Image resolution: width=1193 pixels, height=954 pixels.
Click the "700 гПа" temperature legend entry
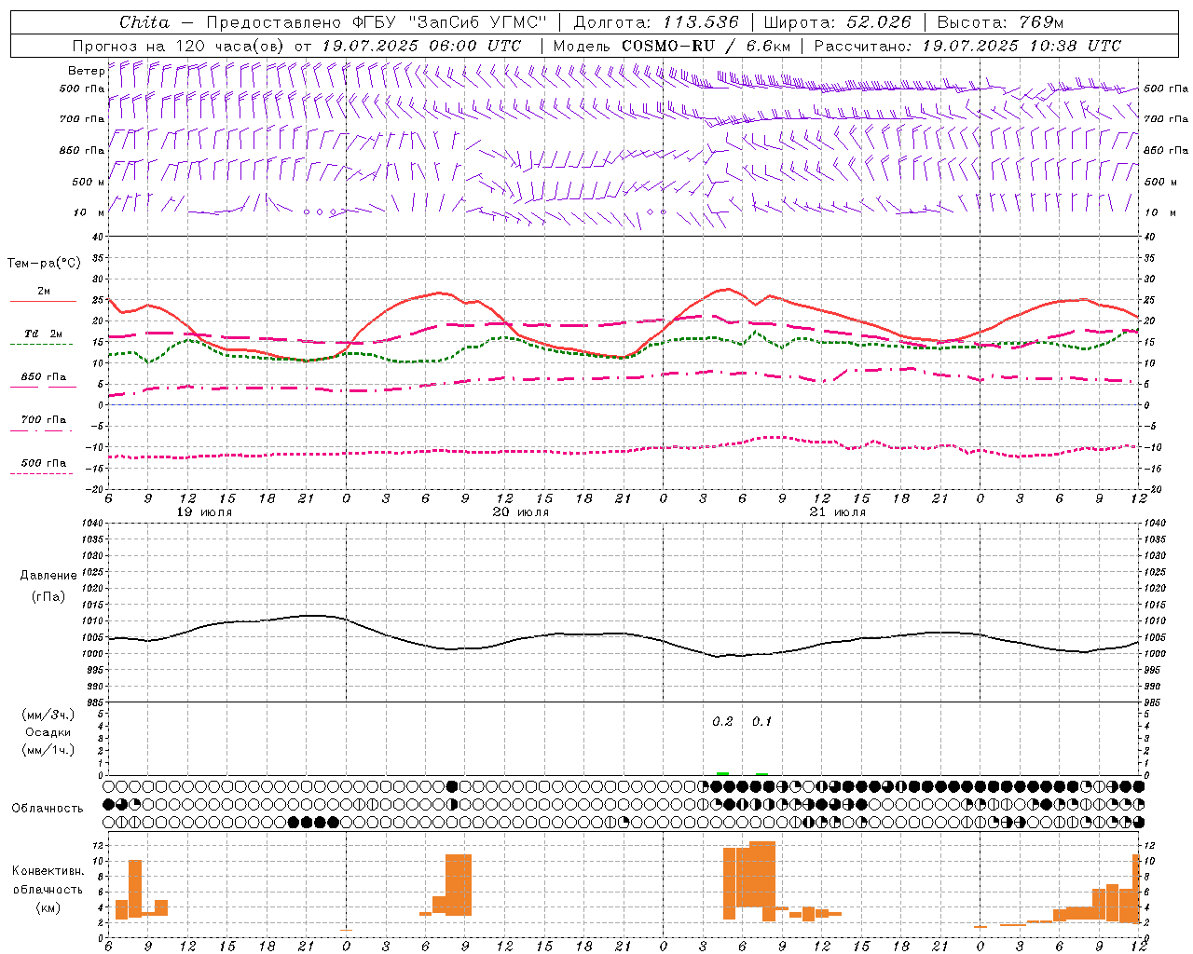point(44,420)
